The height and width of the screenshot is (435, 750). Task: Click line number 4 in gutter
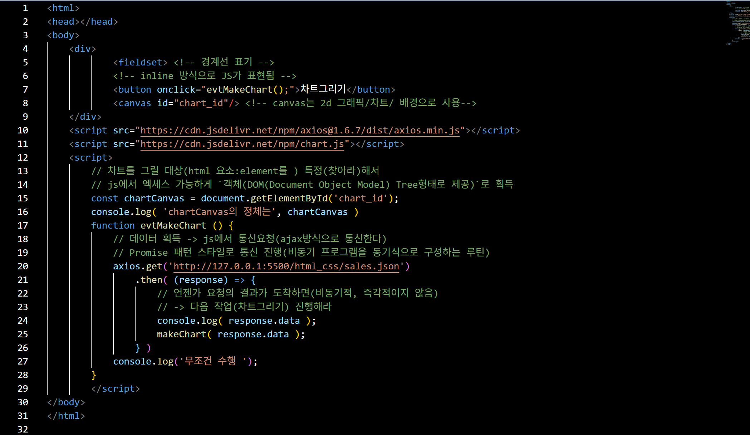[x=25, y=49]
